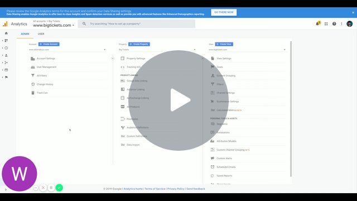This screenshot has height=201, width=357.
Task: Click the purple W avatar bubble
Action: (20, 174)
